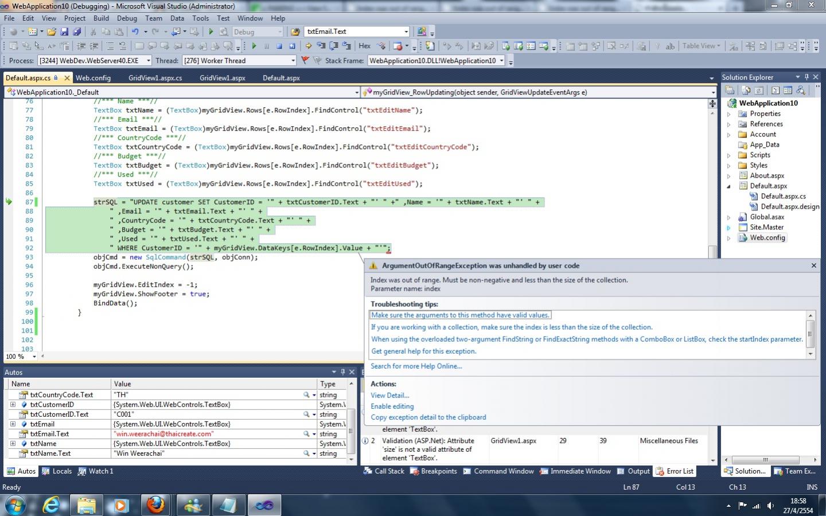The width and height of the screenshot is (826, 516).
Task: Click the View Detail link
Action: point(389,396)
